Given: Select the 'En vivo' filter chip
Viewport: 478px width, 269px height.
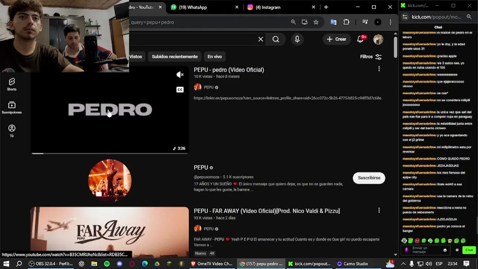Looking at the screenshot, I should [x=215, y=57].
